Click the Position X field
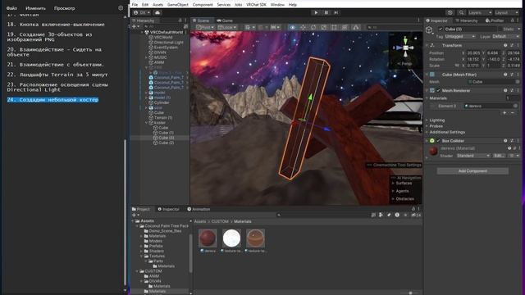Viewport: 525px width, 295px height. click(474, 52)
